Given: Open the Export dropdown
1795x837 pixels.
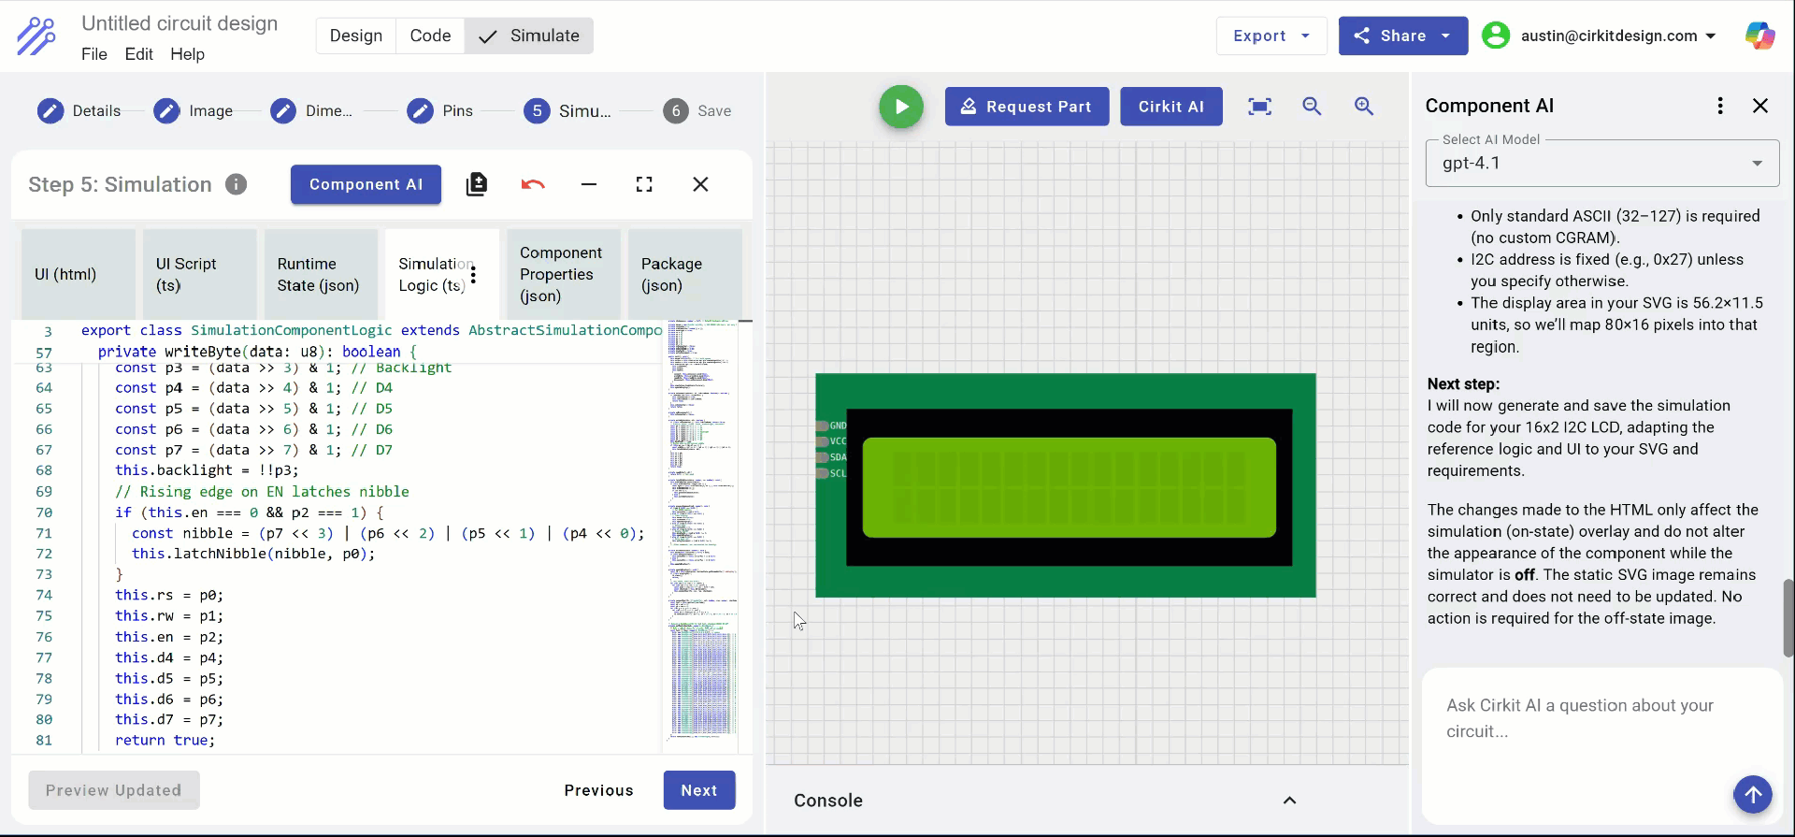Looking at the screenshot, I should (1271, 36).
